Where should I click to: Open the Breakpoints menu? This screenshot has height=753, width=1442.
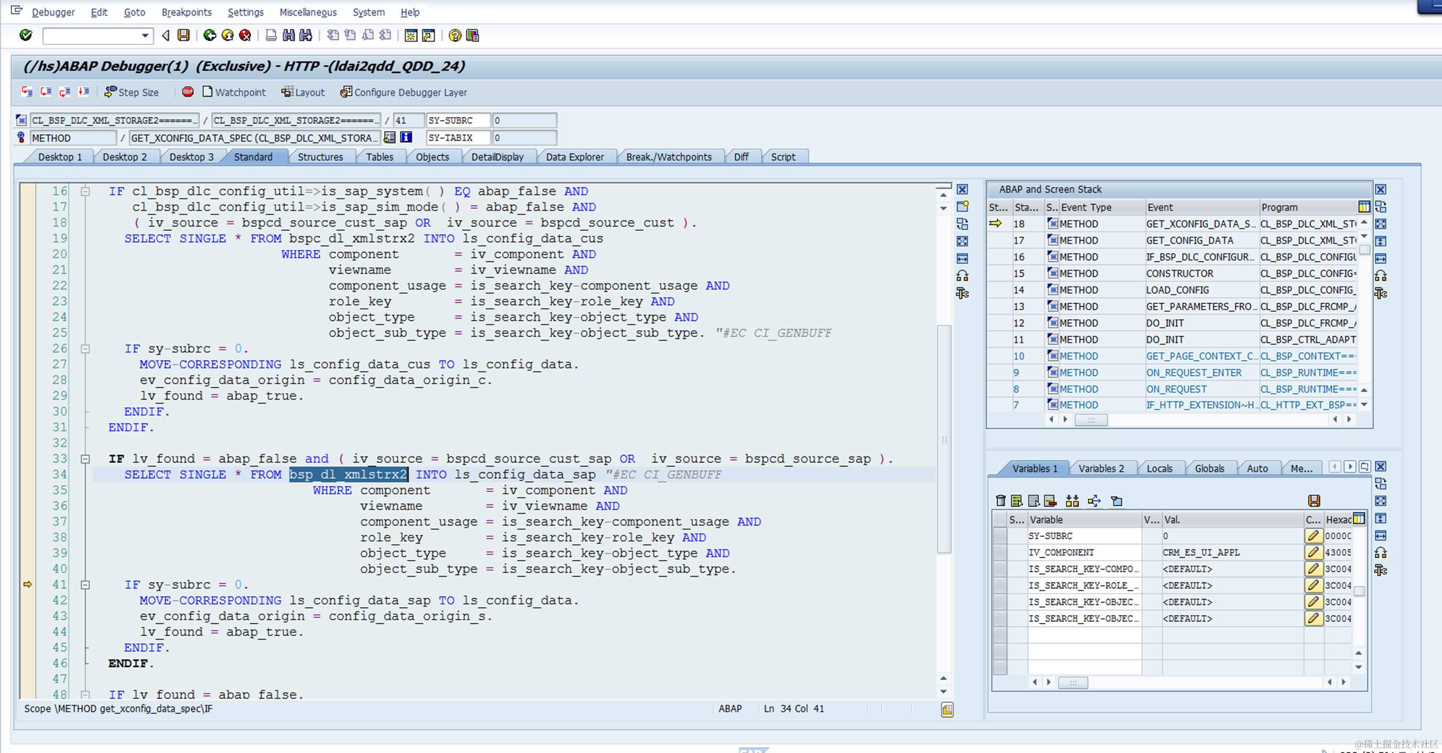coord(187,12)
